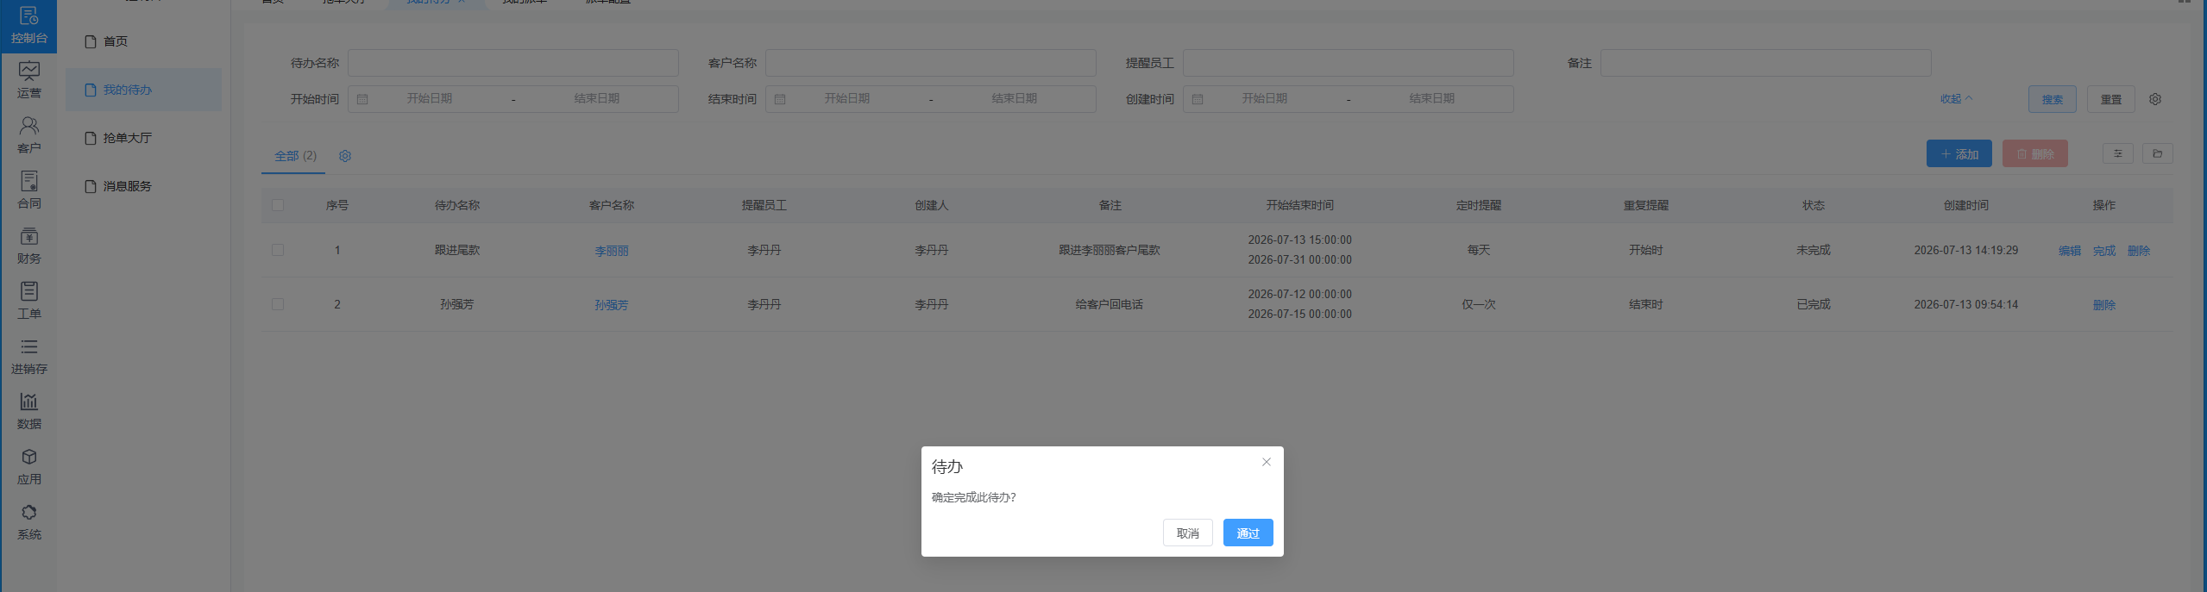The image size is (2207, 592).
Task: Click 删除 for the 给客户回电话 row
Action: (x=2103, y=305)
